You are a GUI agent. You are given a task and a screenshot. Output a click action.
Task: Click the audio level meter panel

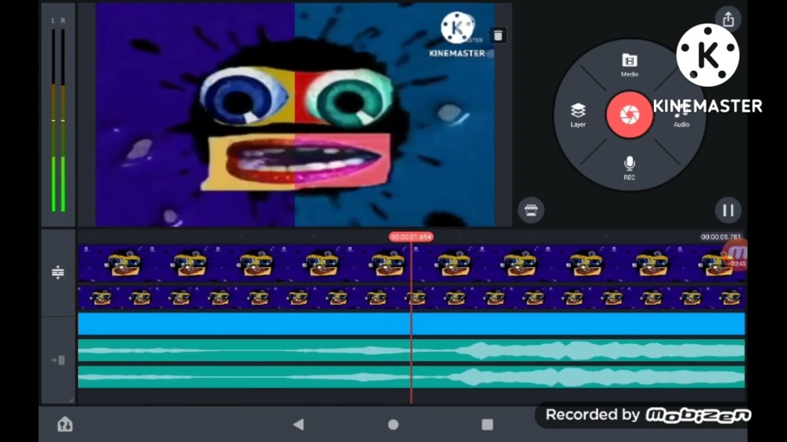point(58,115)
